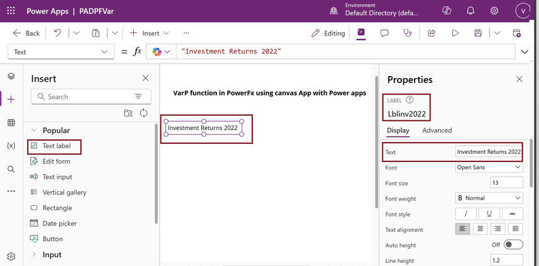Viewport: 539px width, 266px height.
Task: Click the label help question icon
Action: tap(410, 100)
